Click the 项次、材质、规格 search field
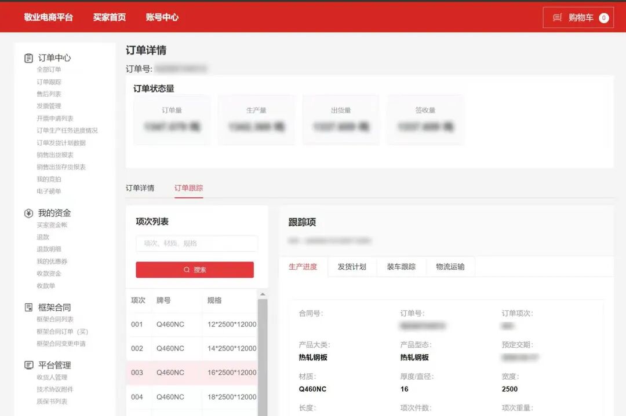 pos(196,244)
